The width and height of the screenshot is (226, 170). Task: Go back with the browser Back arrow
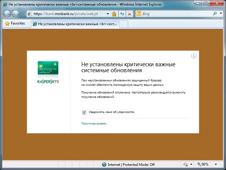coord(7,14)
